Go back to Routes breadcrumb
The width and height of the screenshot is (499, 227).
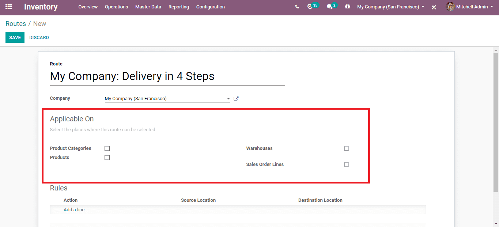coord(16,24)
